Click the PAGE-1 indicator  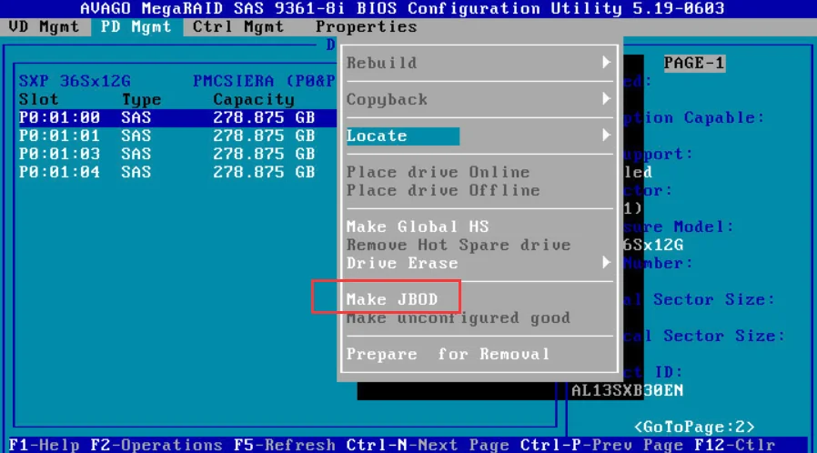point(694,63)
